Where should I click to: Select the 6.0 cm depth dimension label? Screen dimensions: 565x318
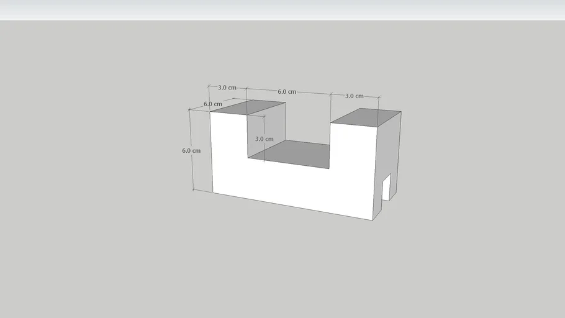[x=212, y=104]
